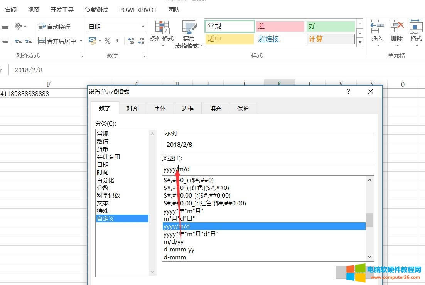Viewport: 425px width, 285px height.
Task: Toggle 自动换行 wrap text
Action: tap(54, 27)
